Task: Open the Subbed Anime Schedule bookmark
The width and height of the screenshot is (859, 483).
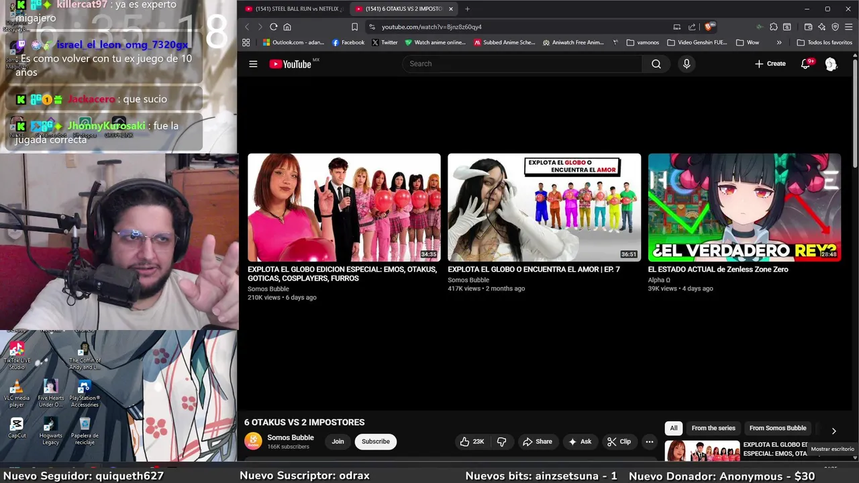Action: click(x=505, y=42)
